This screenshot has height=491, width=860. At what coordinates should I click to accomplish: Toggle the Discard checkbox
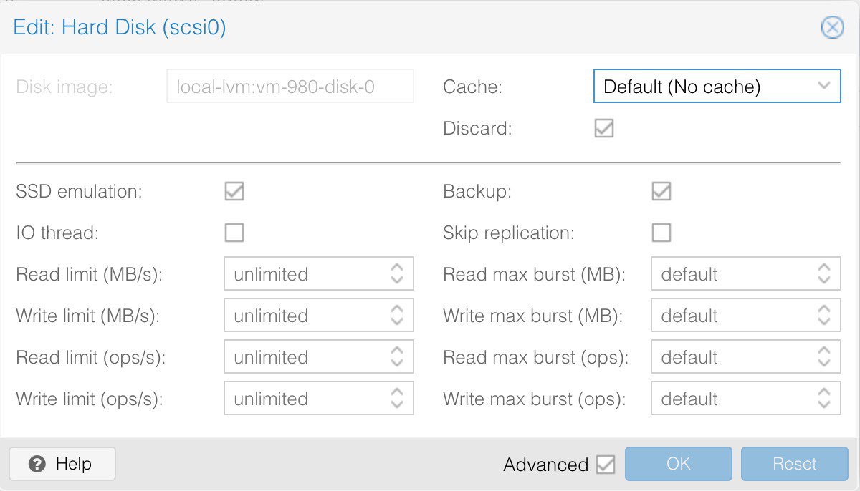click(x=604, y=129)
